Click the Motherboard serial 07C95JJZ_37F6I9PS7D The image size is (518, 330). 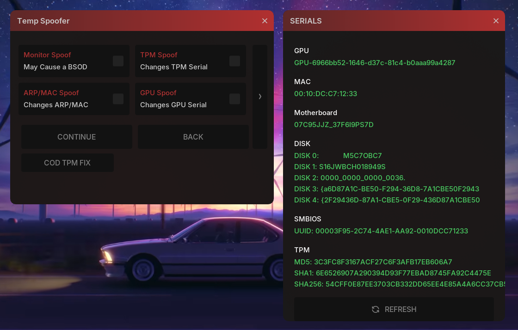point(333,125)
